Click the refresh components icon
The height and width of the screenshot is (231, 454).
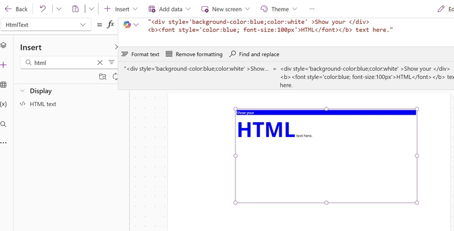click(116, 76)
